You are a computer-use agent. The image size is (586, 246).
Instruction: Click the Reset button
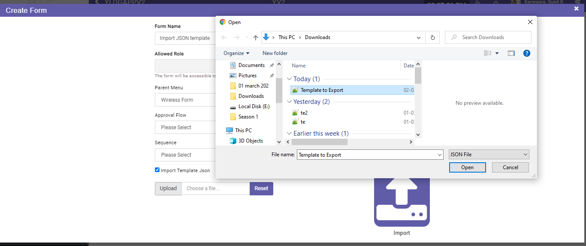point(261,188)
